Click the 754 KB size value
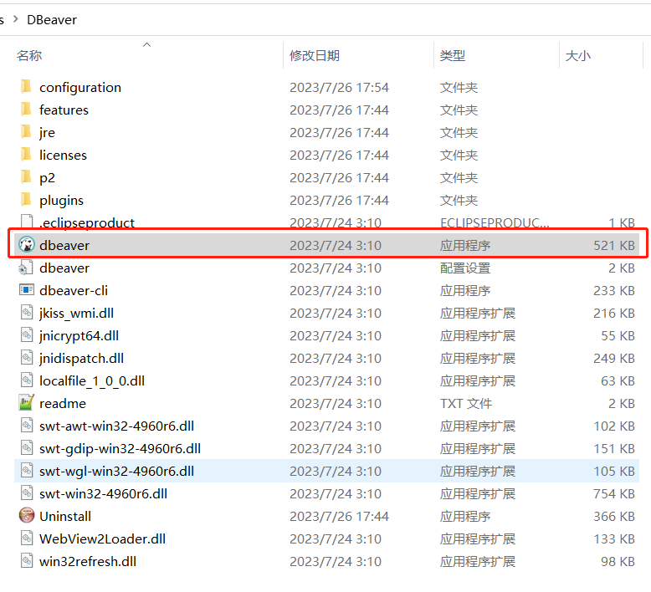 pyautogui.click(x=614, y=493)
